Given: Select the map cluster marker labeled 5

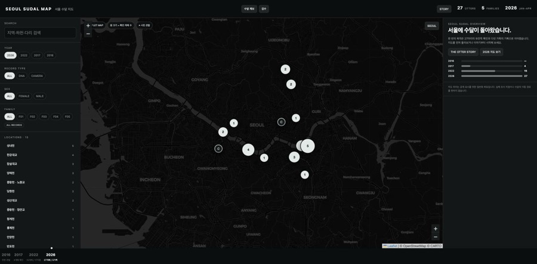Looking at the screenshot, I should (x=307, y=146).
